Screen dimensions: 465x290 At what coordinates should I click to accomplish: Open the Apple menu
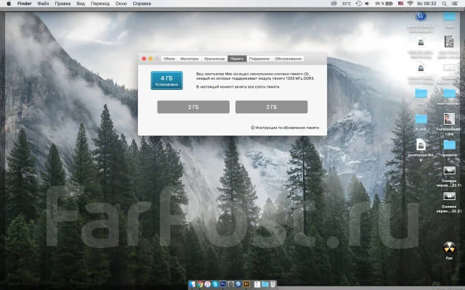coord(9,4)
